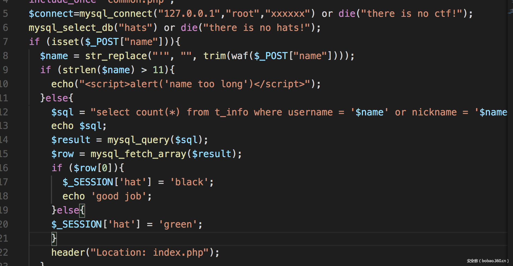513x266 pixels.
Task: Click the }else{ on line 11
Action: click(57, 98)
